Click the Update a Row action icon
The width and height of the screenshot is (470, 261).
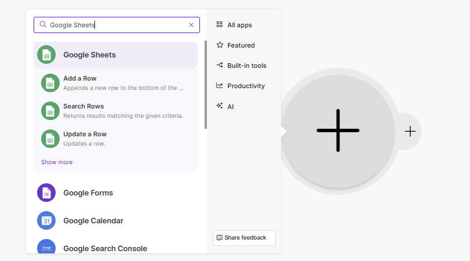coord(50,139)
